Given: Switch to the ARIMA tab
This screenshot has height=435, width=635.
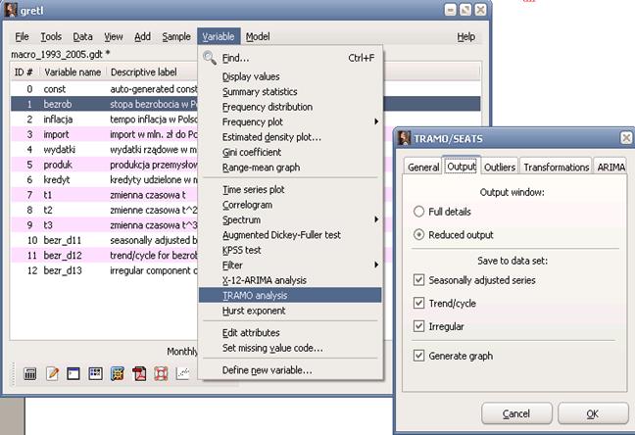Looking at the screenshot, I should (611, 167).
